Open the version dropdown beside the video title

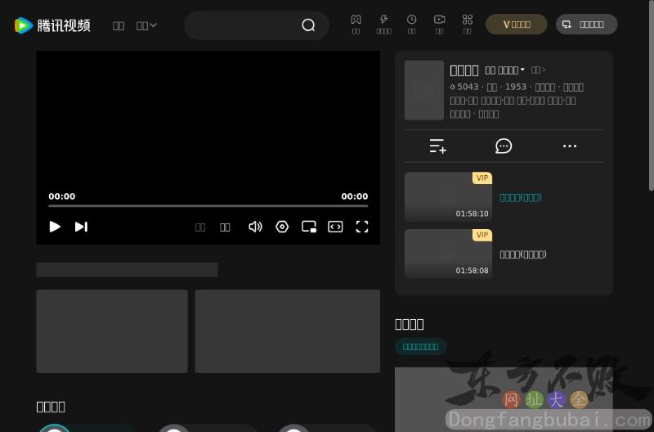coord(504,70)
